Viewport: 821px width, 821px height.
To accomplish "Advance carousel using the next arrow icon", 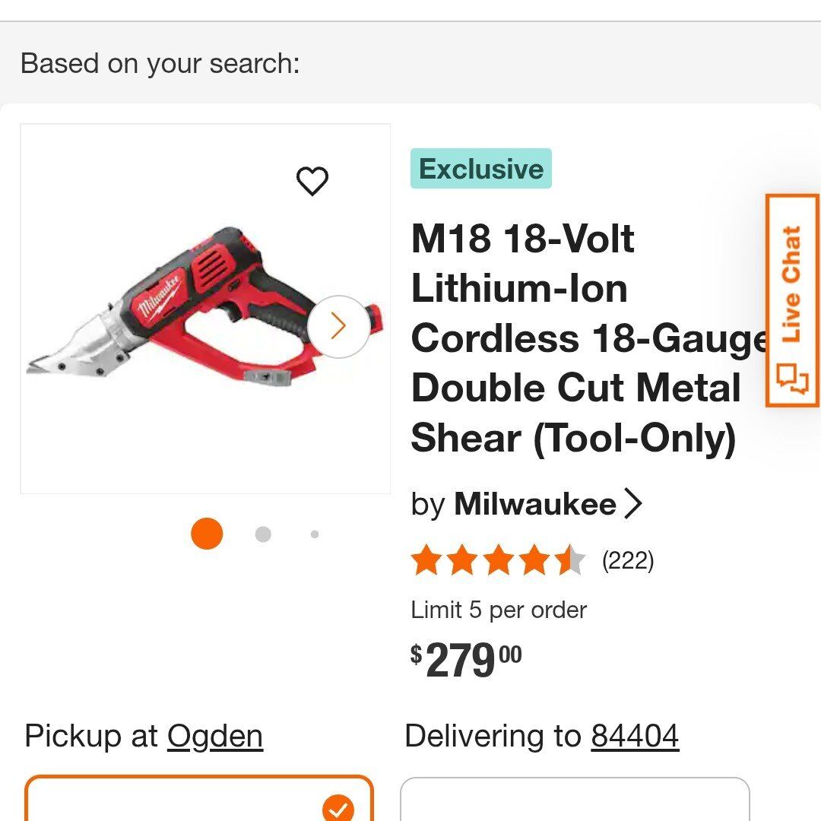I will coord(337,325).
